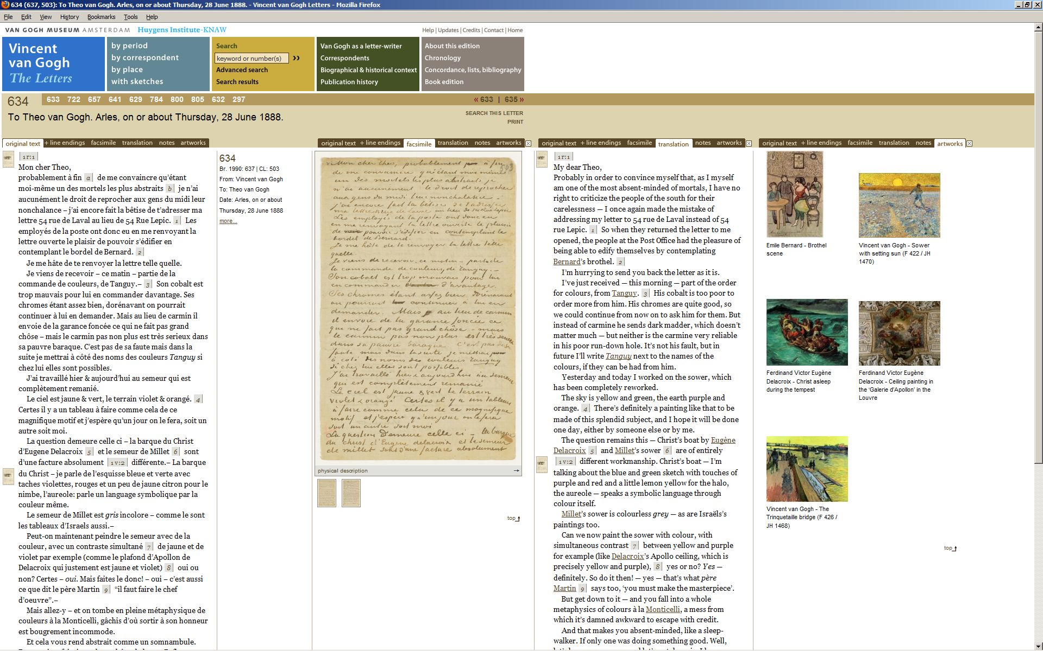The height and width of the screenshot is (651, 1043).
Task: Toggle '+ line endings' in translation panel
Action: click(x=600, y=143)
